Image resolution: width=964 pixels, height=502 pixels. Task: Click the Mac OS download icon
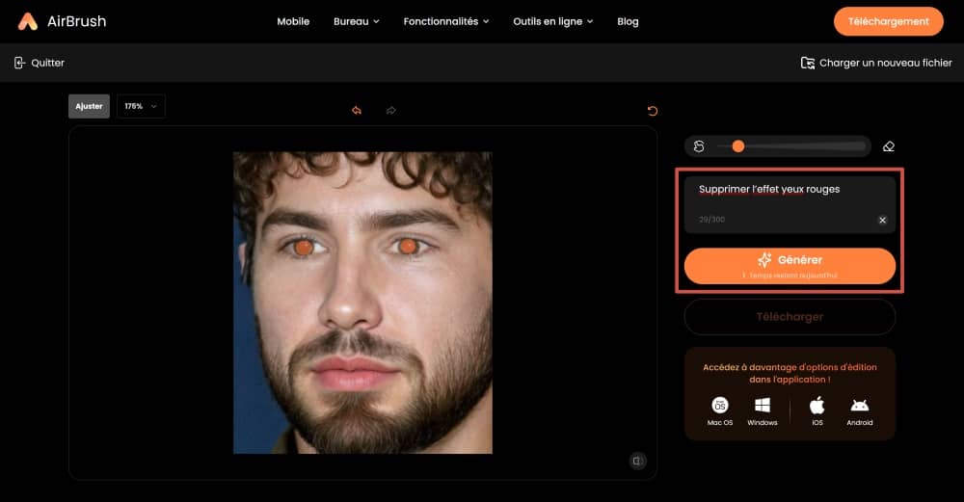point(720,406)
